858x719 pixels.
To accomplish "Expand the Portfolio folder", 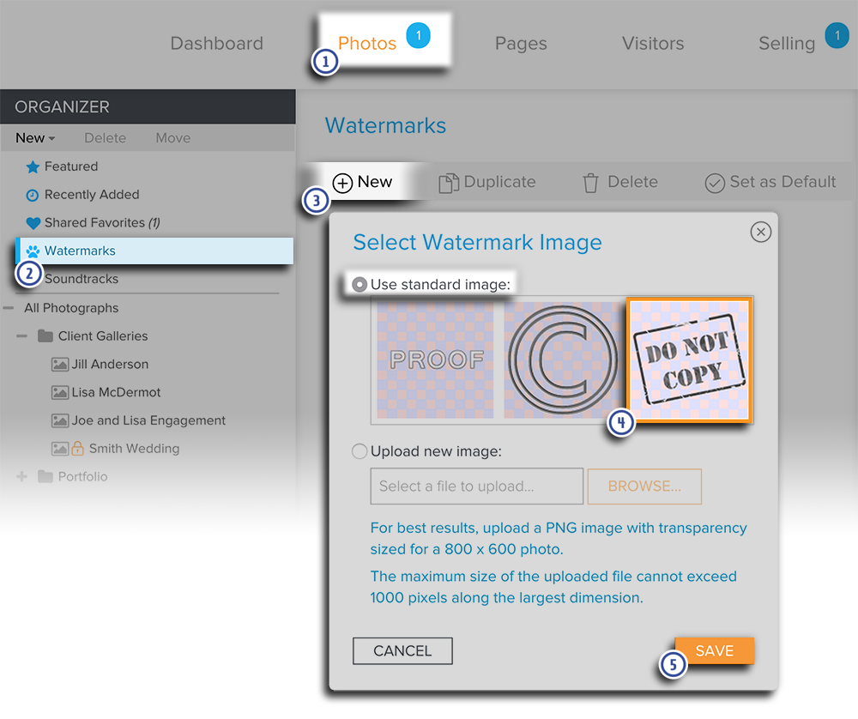I will [21, 476].
